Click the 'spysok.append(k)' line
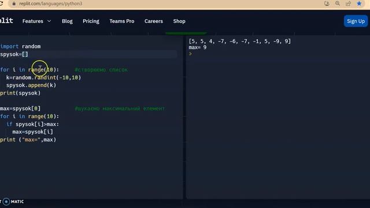Image resolution: width=370 pixels, height=208 pixels. pyautogui.click(x=31, y=86)
